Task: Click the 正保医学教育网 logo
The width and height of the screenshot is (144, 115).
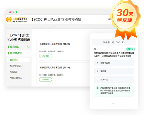Action: (17, 19)
